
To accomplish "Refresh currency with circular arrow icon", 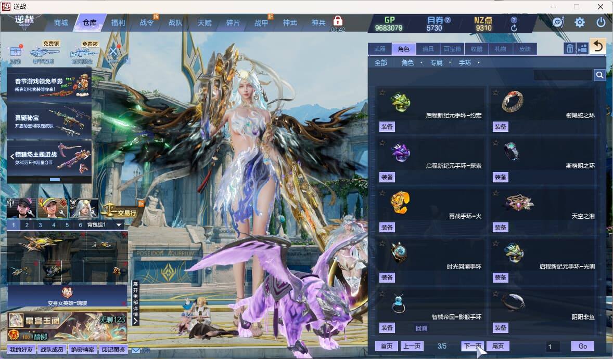I will 514,28.
